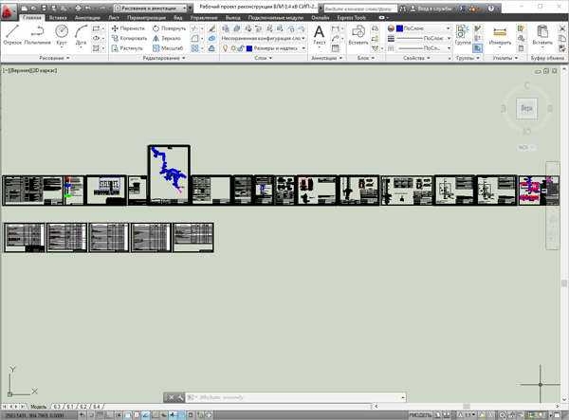
Task: Click the Print icon in quick access toolbar
Action: coord(78,8)
